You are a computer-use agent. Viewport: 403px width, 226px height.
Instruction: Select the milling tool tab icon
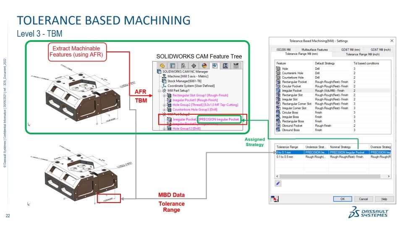(236, 66)
